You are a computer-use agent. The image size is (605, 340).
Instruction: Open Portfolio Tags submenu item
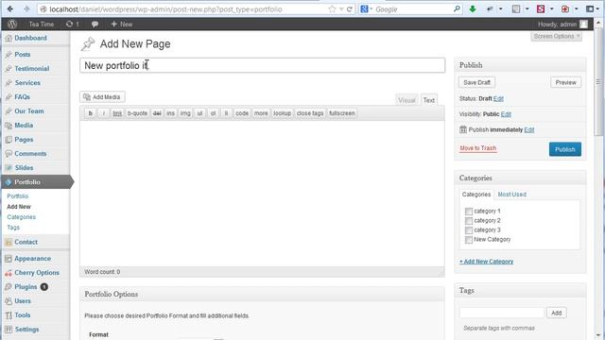tap(13, 228)
